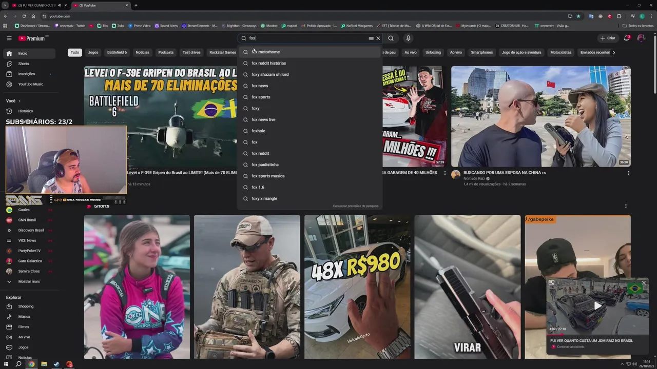Open Filmes in Explorar
The height and width of the screenshot is (369, 657).
click(x=29, y=327)
